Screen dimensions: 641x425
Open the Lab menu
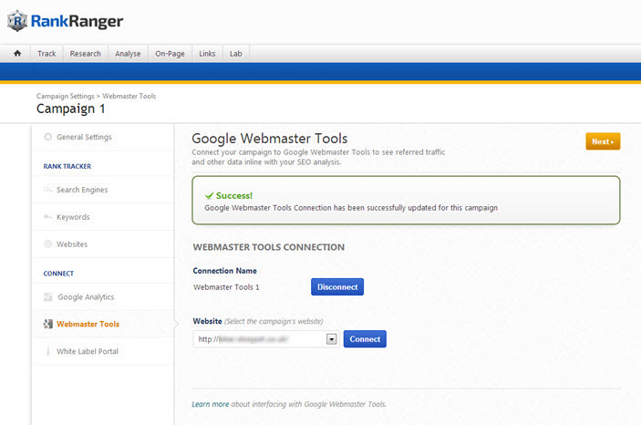point(236,54)
